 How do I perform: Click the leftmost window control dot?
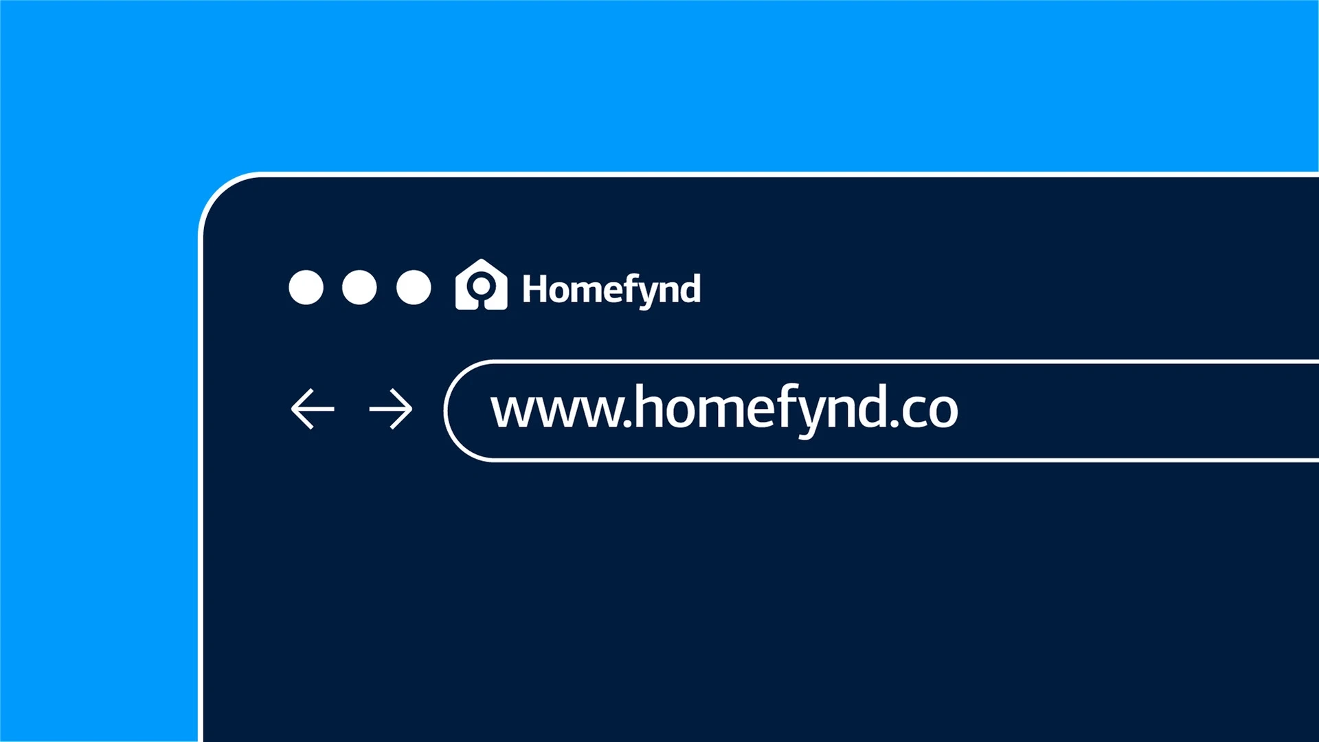click(x=306, y=287)
